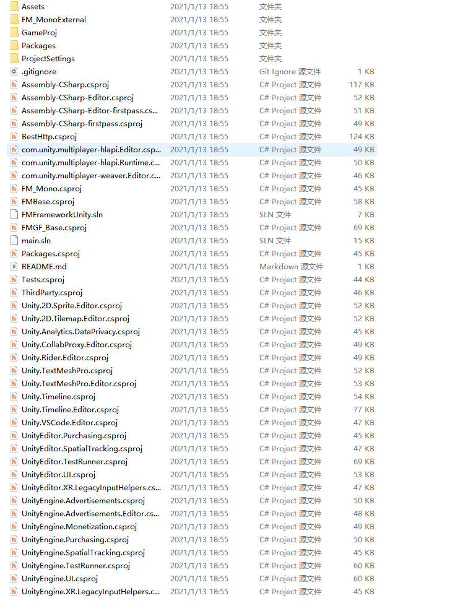Click the README.md markdown file icon
This screenshot has height=611, width=455.
click(15, 266)
